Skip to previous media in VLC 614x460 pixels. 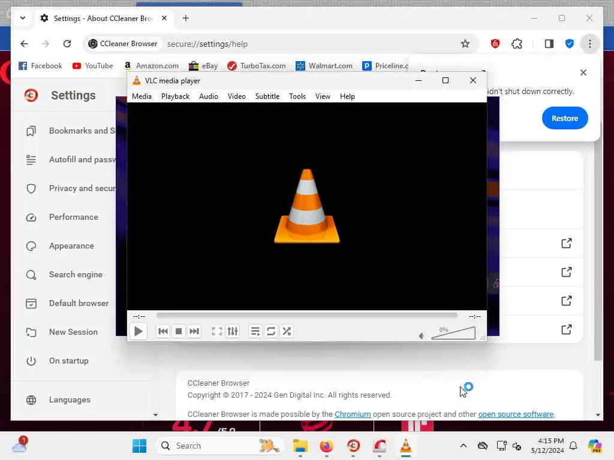pyautogui.click(x=163, y=331)
